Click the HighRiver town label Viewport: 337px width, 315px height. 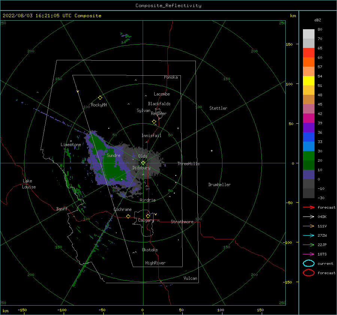tap(155, 263)
